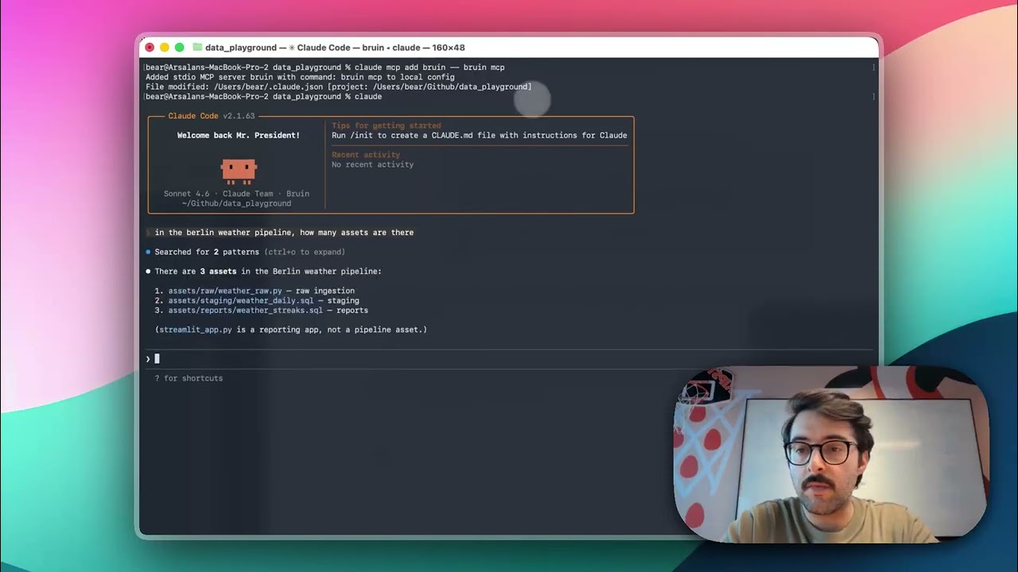Click 'Added stdio MCP server bruin' output line
This screenshot has width=1018, height=572.
pos(300,77)
